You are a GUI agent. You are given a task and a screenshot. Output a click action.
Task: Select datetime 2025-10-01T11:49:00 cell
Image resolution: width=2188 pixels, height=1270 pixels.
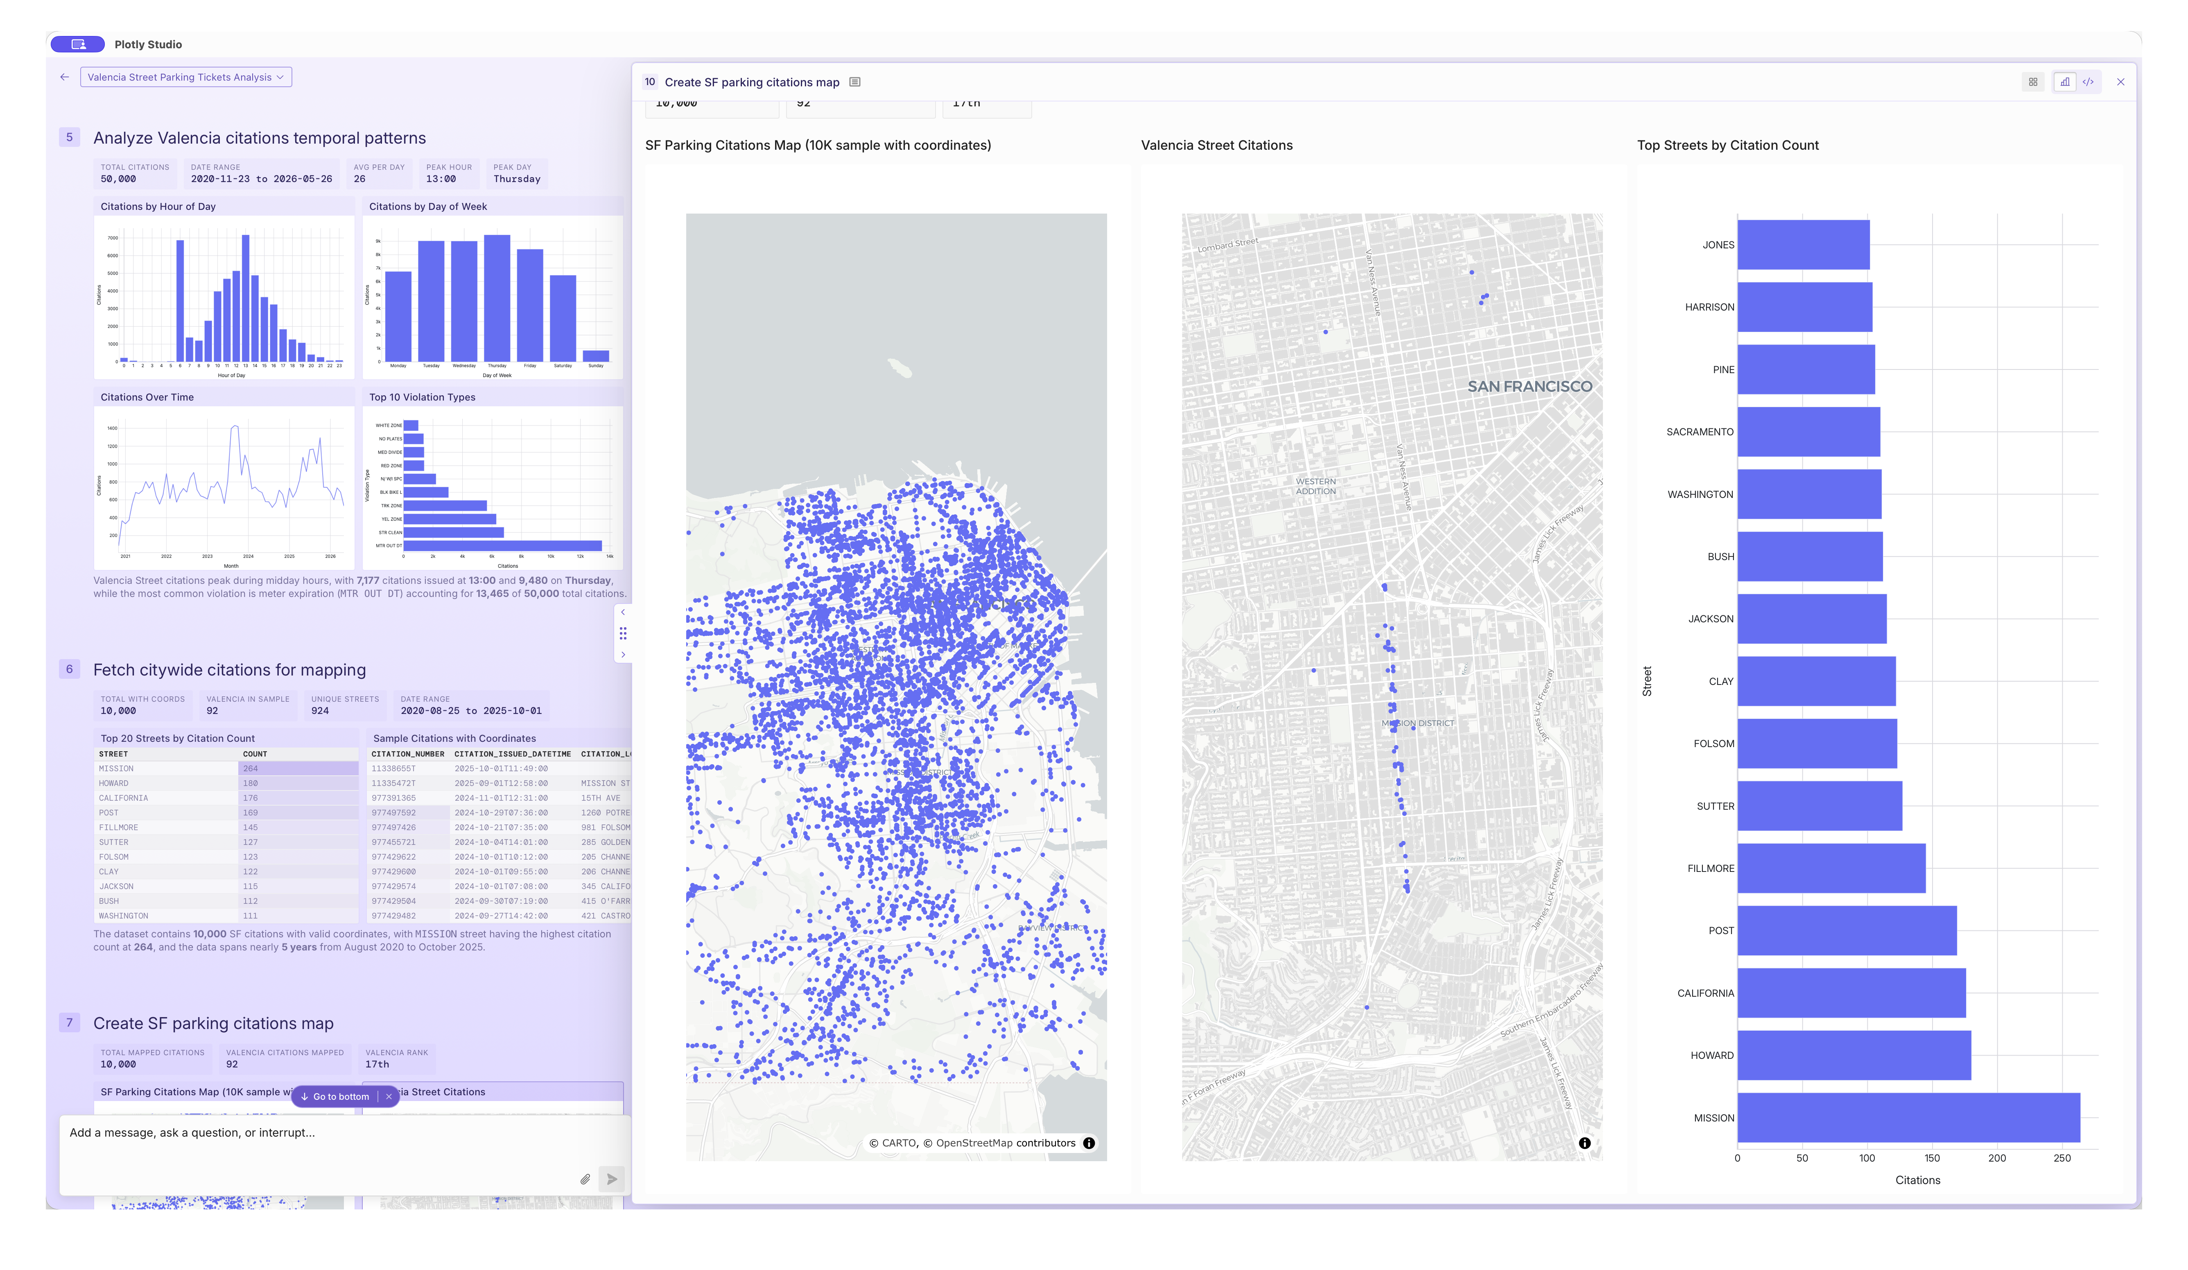point(513,769)
